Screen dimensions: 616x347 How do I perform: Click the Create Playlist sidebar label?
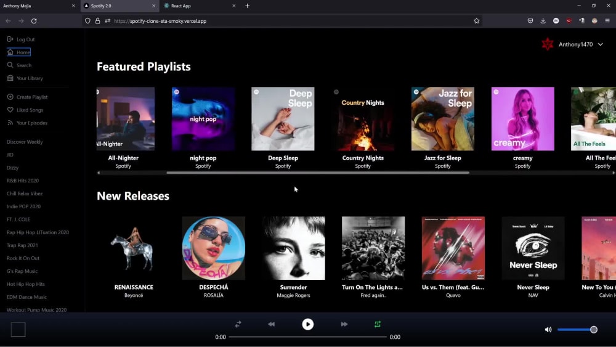click(32, 97)
